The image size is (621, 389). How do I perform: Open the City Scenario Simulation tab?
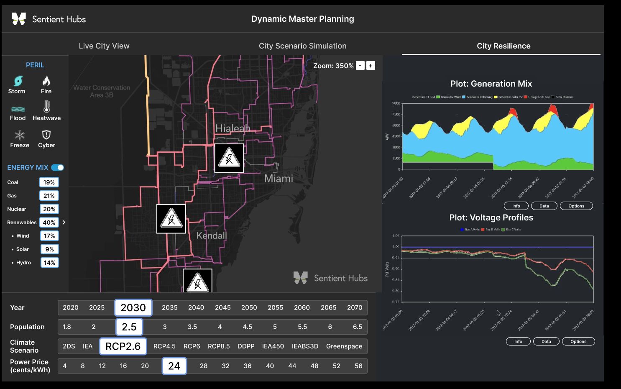click(x=303, y=46)
